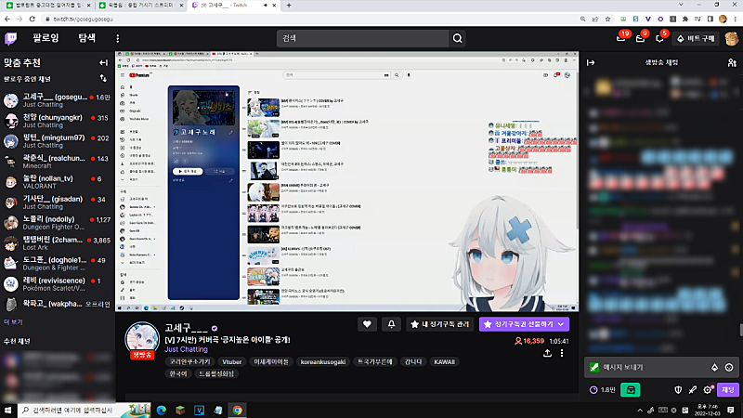Open 레비 (reviviscence) channel
Image resolution: width=743 pixels, height=418 pixels.
57,284
